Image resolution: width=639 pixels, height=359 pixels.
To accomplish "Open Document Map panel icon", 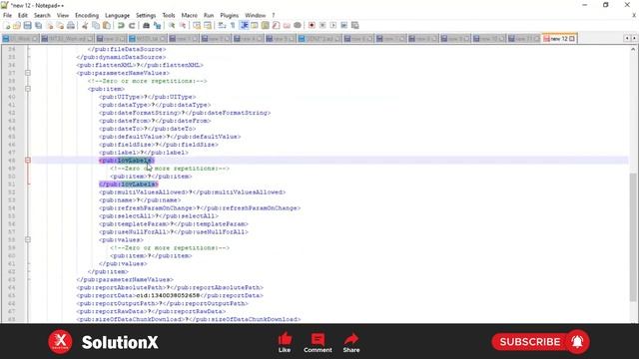I will (x=266, y=26).
